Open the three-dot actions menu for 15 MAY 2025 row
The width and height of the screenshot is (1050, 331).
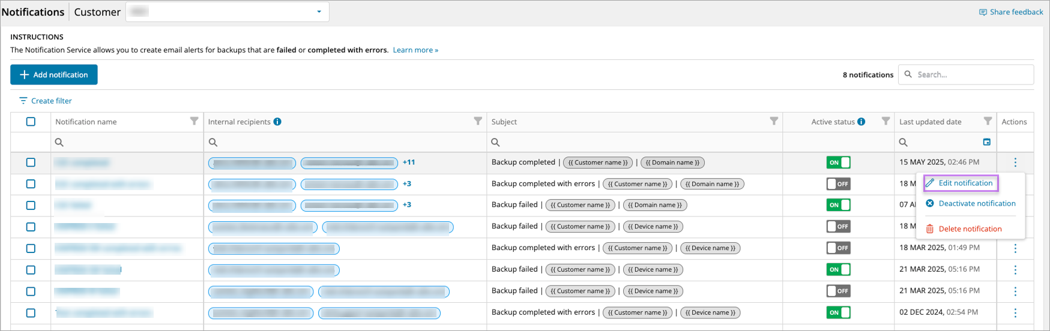[x=1015, y=163]
